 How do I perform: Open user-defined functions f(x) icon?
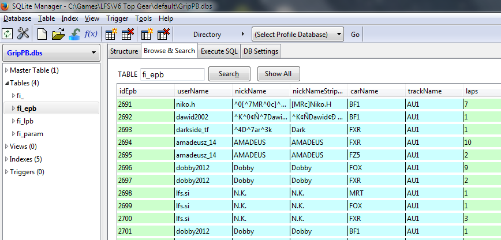pos(91,33)
